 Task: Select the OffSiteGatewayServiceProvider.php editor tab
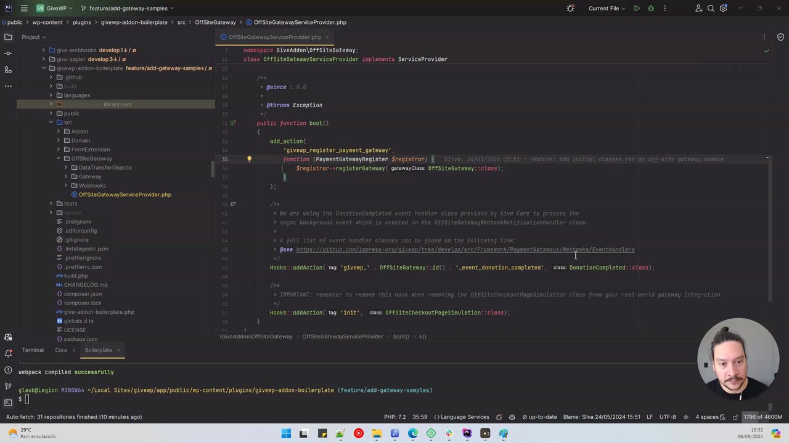(274, 37)
